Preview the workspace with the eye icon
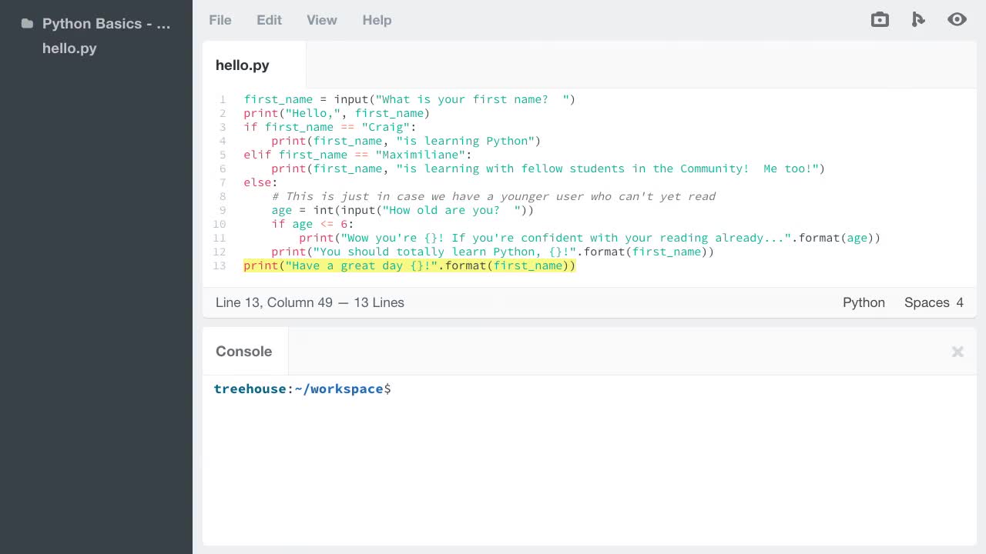Image resolution: width=986 pixels, height=554 pixels. [x=957, y=19]
